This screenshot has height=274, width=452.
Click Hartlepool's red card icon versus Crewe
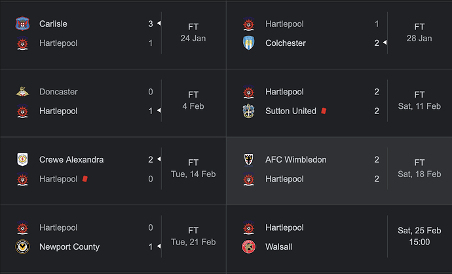(x=85, y=179)
